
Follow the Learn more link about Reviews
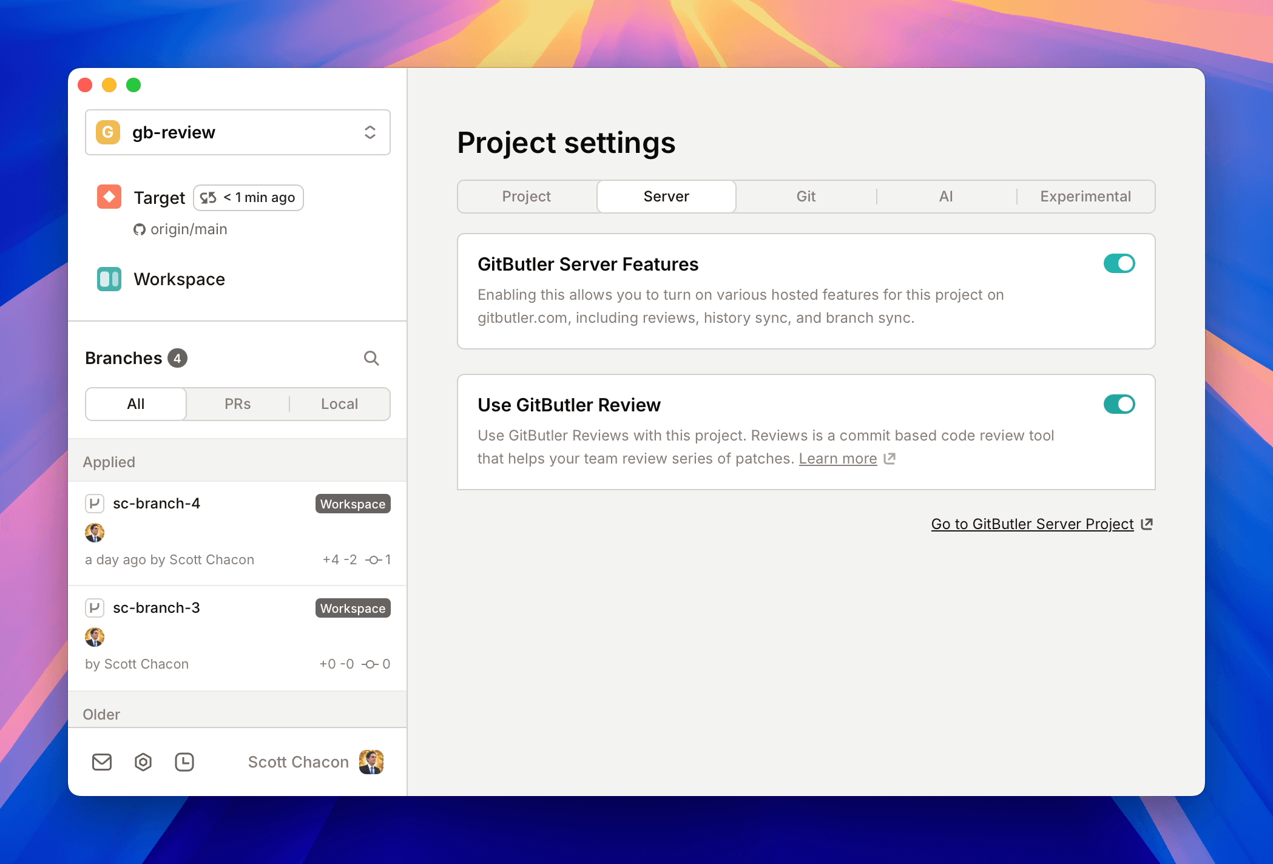(x=838, y=459)
